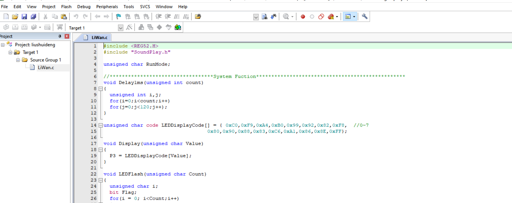Navigate forwards with right arrow icon
The image size is (512, 203).
tap(106, 16)
